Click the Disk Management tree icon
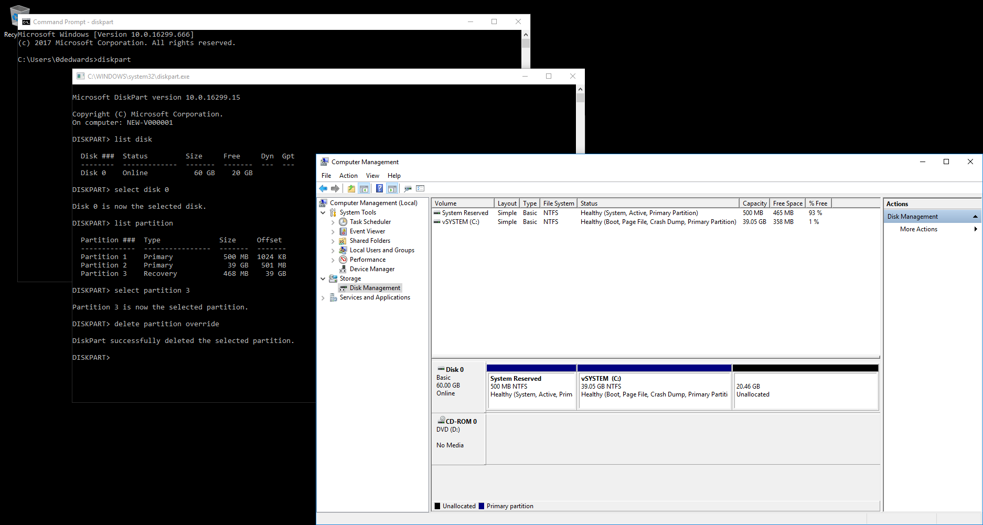This screenshot has width=983, height=525. [343, 288]
